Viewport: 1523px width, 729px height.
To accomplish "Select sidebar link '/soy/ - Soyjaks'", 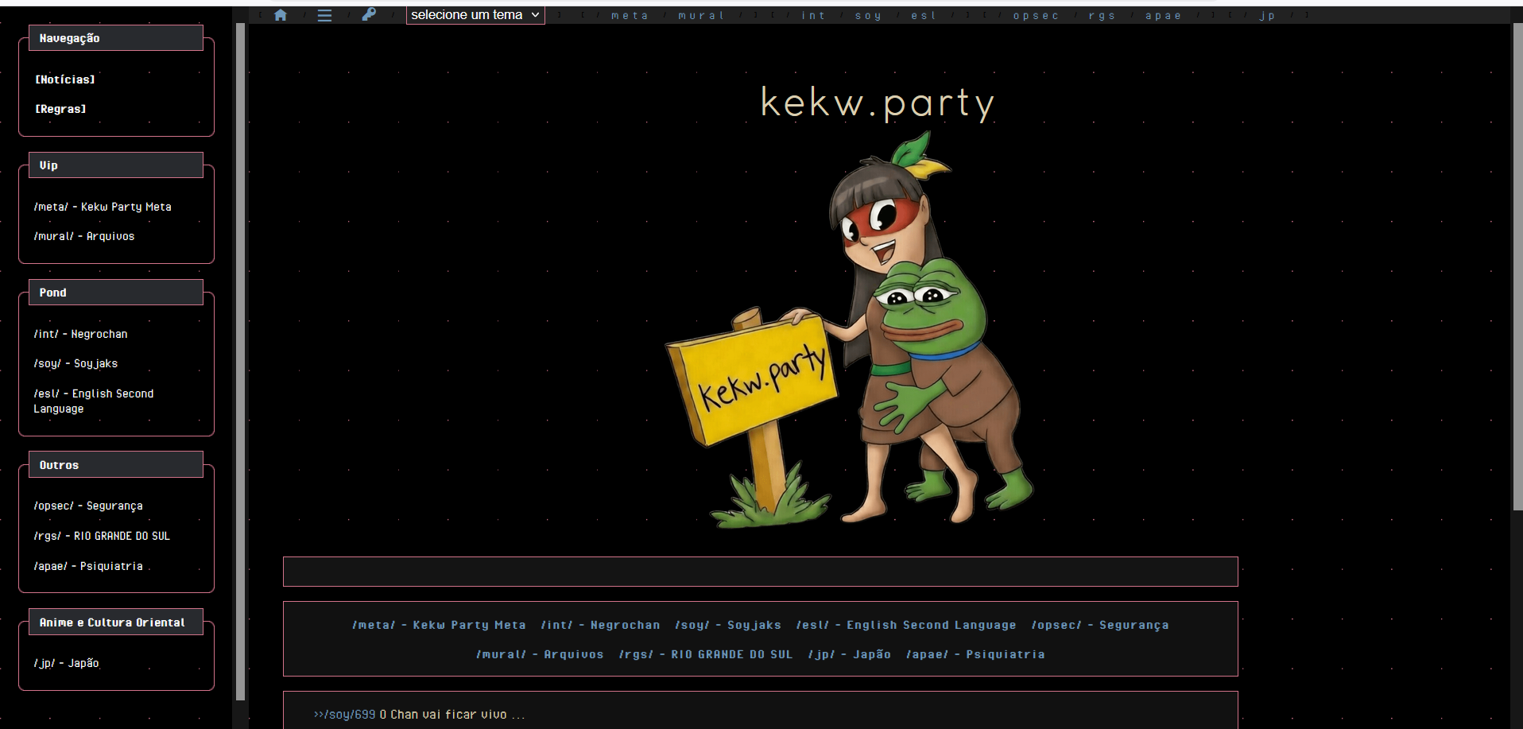I will (76, 363).
